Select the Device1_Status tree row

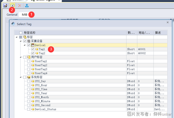coord(45,109)
